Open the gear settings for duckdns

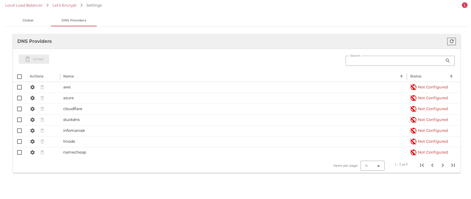coord(32,120)
